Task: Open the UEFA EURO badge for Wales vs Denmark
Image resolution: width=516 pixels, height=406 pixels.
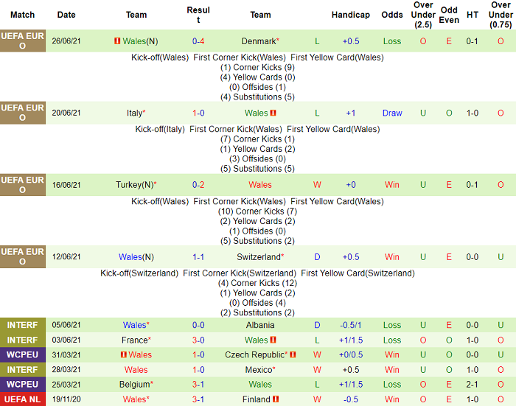Action: pyautogui.click(x=23, y=41)
